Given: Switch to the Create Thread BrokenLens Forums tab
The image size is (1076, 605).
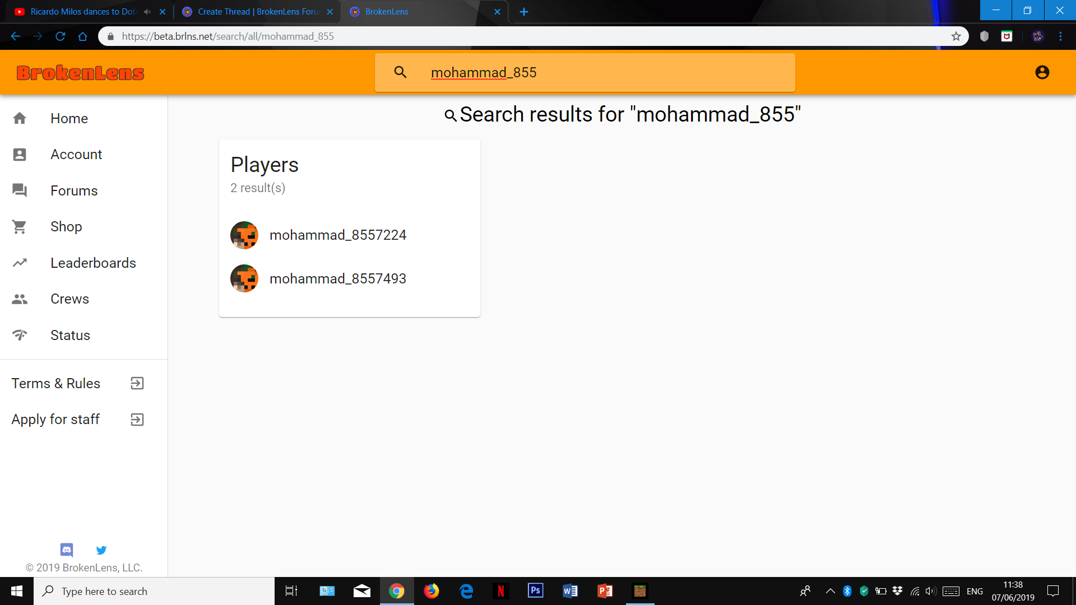Looking at the screenshot, I should [x=258, y=11].
